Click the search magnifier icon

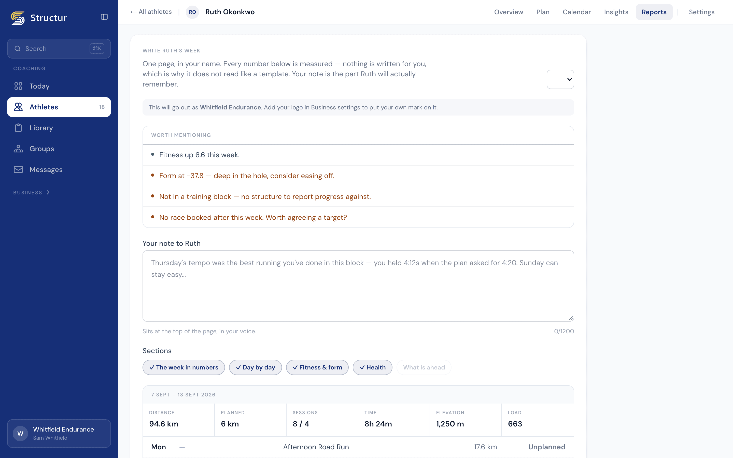coord(18,48)
